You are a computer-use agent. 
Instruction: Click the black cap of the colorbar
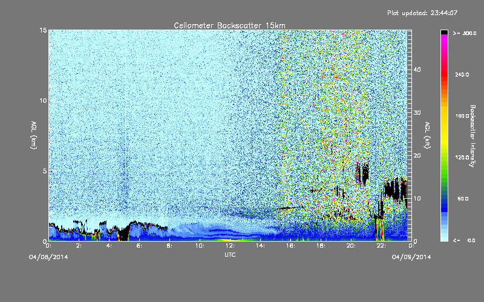pos(444,32)
